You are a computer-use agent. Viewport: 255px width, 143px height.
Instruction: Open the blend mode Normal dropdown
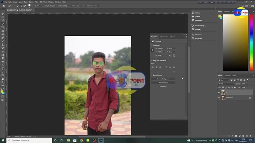pos(226,84)
